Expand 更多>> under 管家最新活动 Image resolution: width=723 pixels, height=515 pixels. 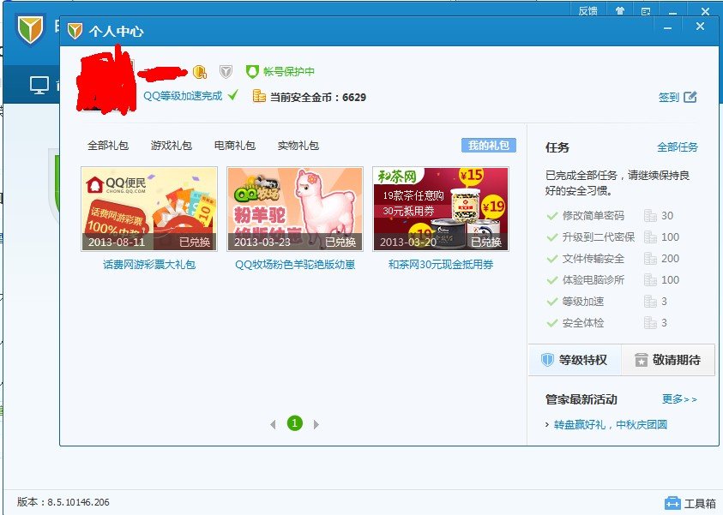click(x=678, y=399)
